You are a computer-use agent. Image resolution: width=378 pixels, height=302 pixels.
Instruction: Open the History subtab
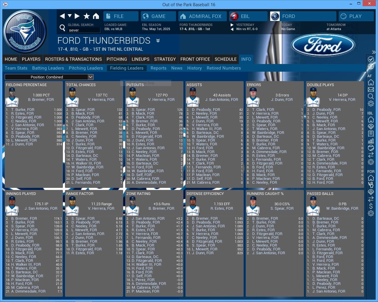click(x=195, y=68)
